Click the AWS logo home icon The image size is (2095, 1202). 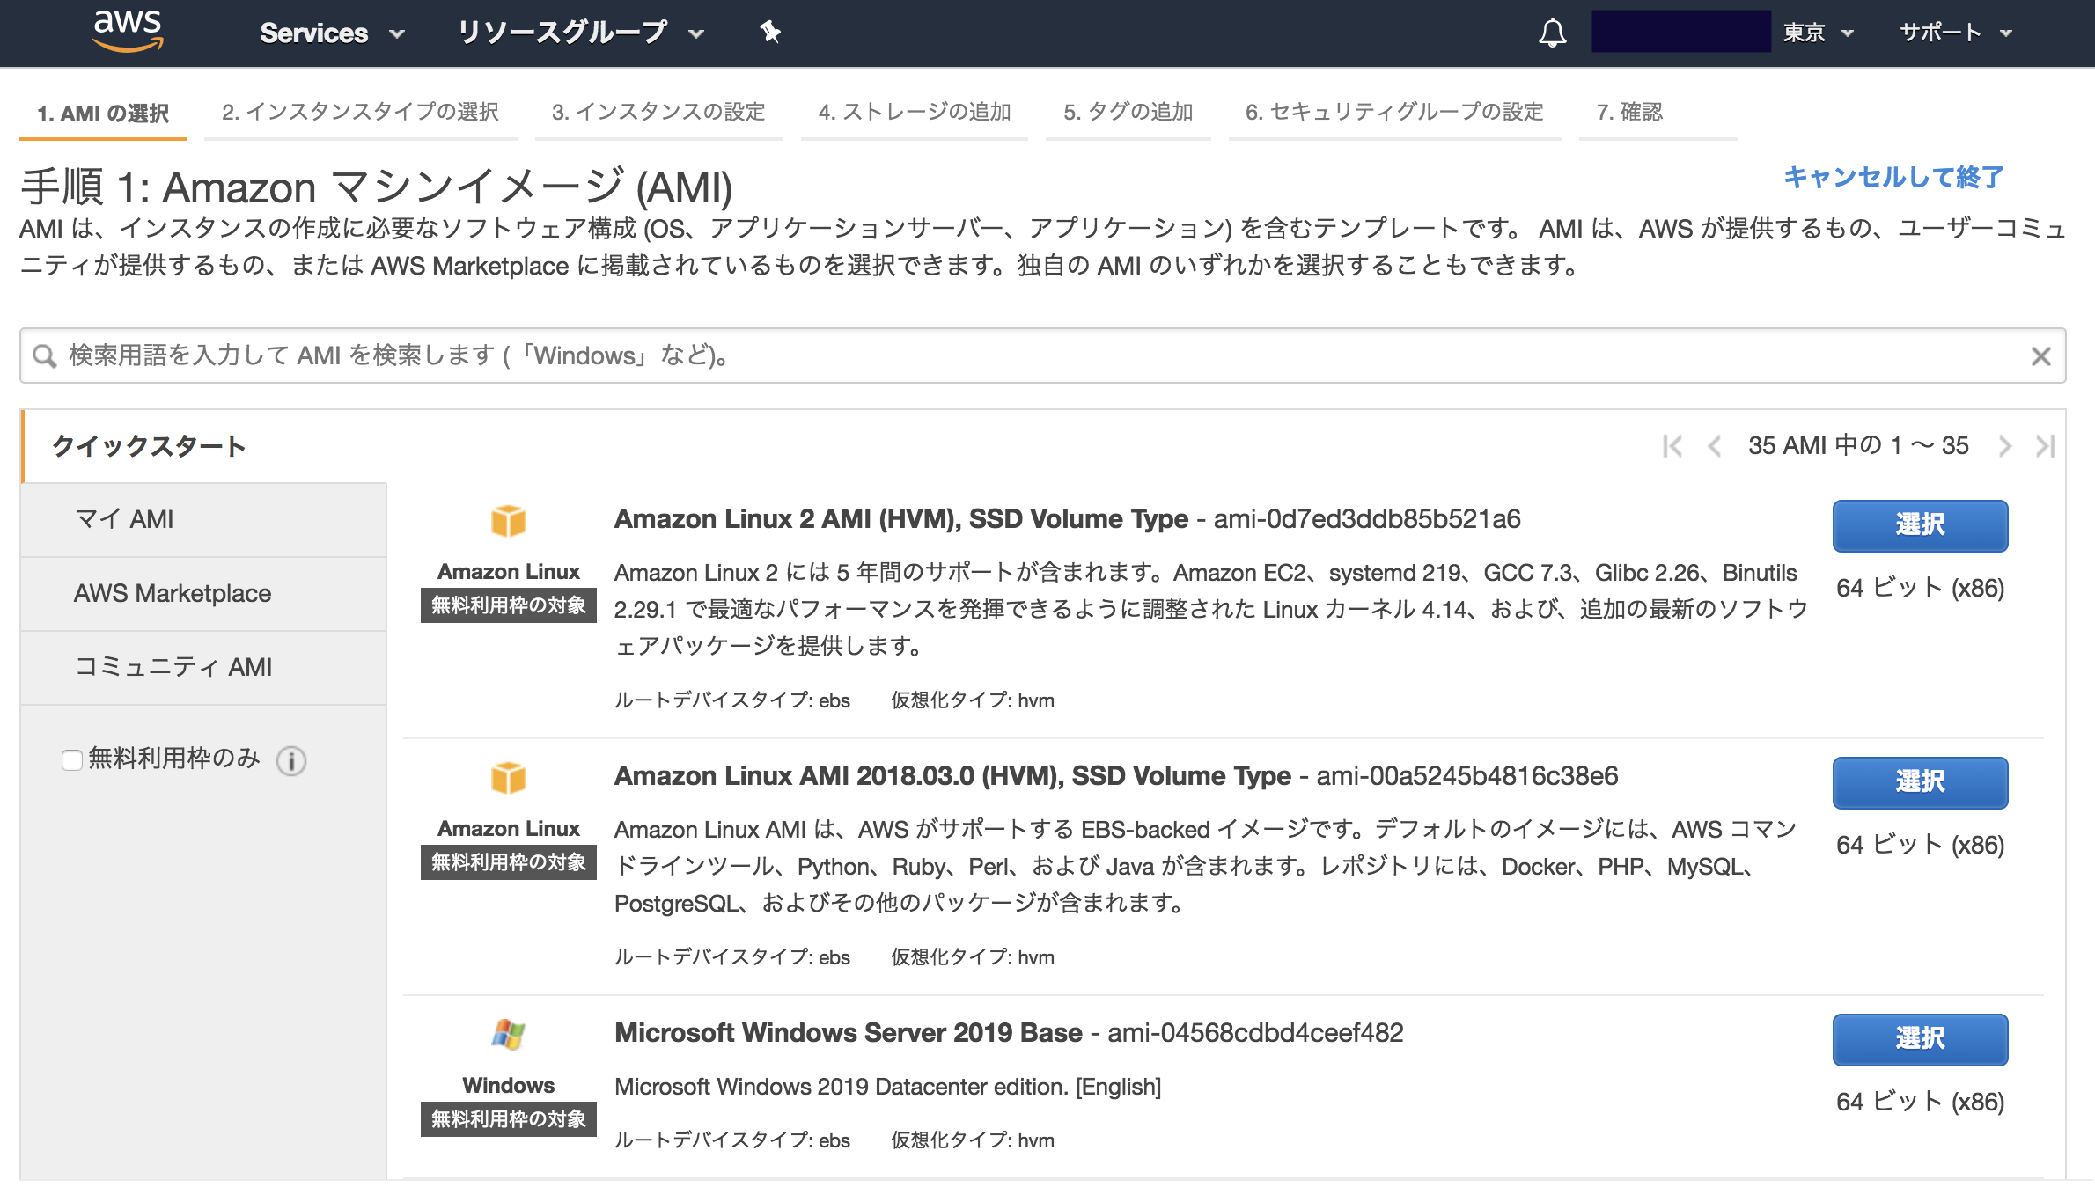pyautogui.click(x=128, y=32)
